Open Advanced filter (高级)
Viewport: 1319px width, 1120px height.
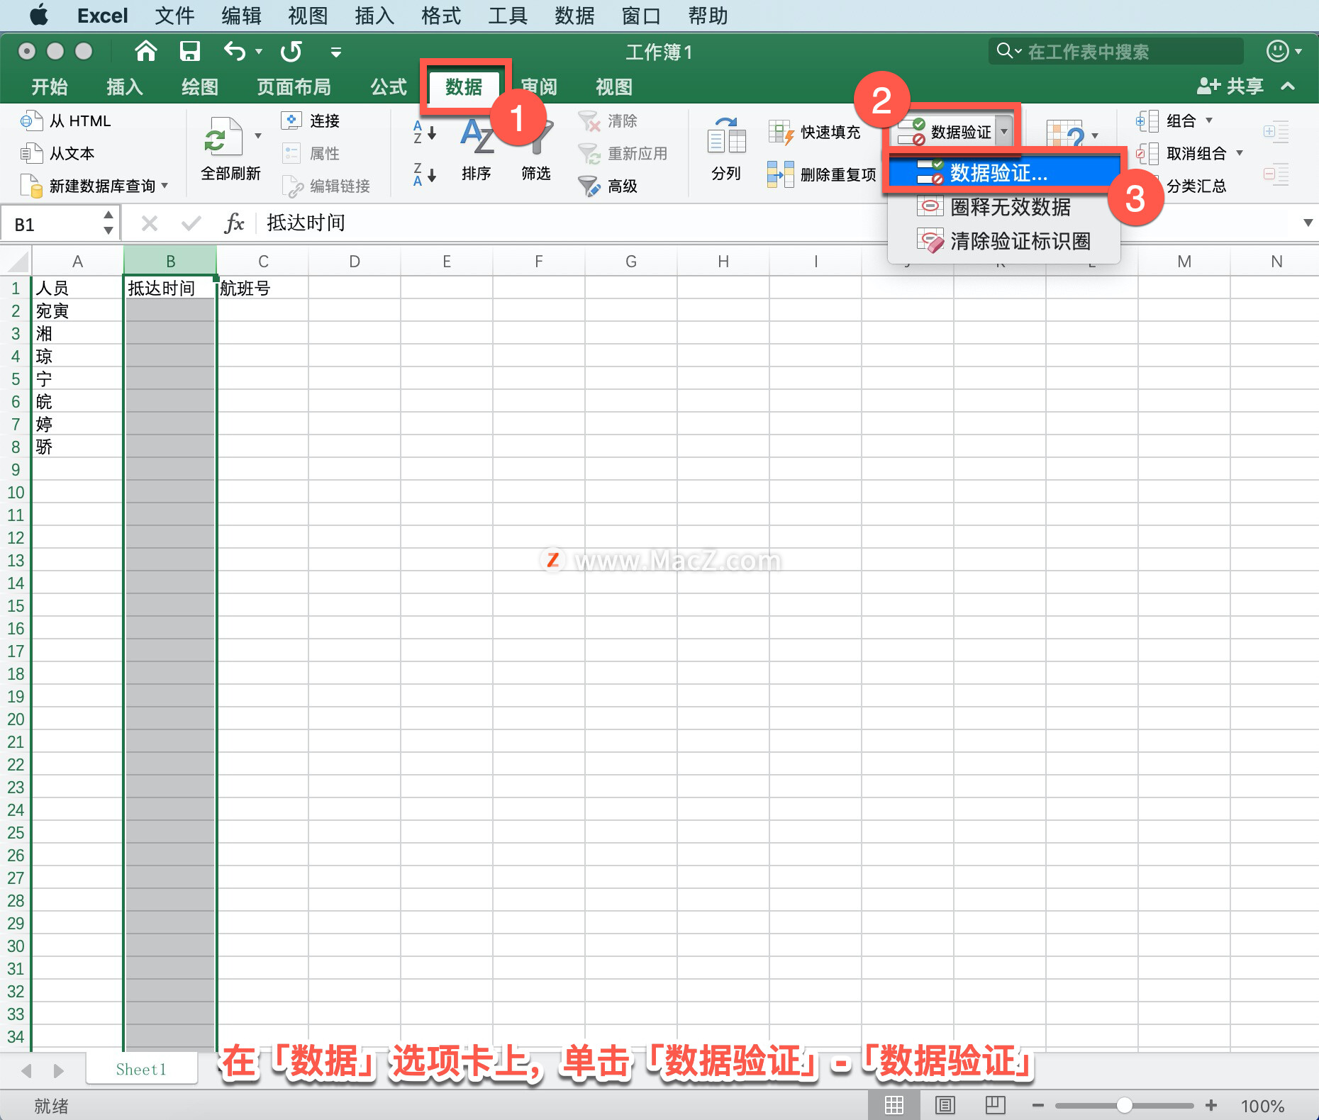(608, 186)
